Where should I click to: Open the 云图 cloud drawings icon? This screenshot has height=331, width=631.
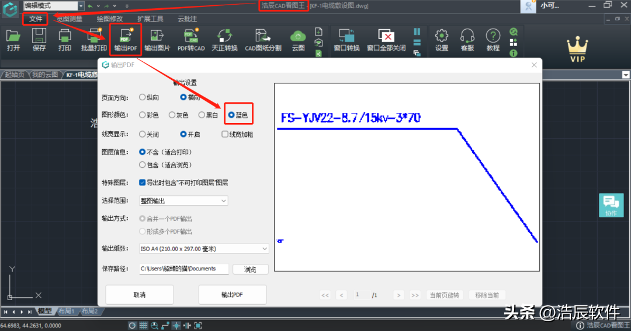[x=298, y=40]
